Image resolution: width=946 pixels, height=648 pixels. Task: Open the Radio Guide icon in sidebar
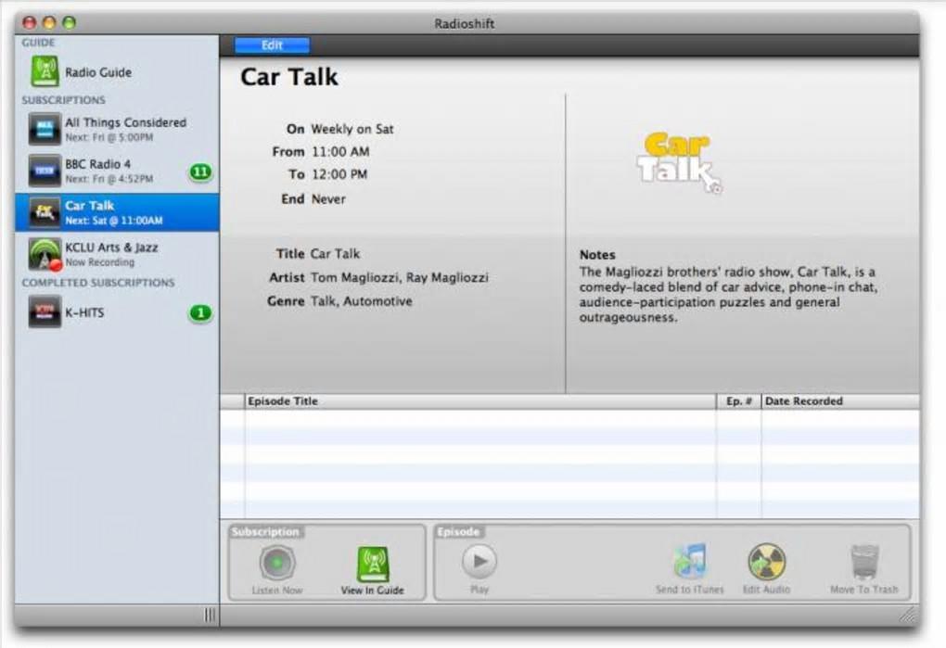(x=45, y=71)
